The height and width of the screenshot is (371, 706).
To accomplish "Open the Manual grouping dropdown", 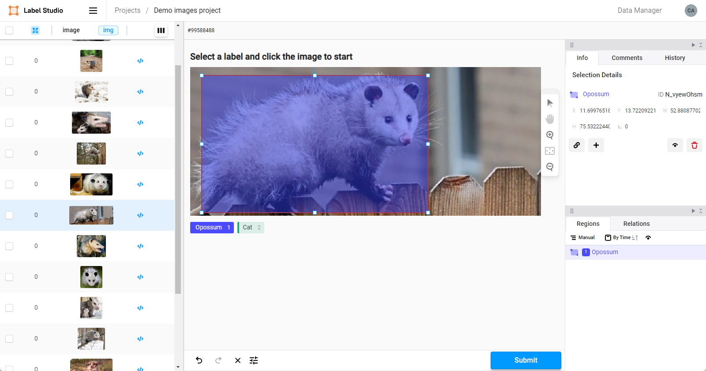I will tap(583, 238).
